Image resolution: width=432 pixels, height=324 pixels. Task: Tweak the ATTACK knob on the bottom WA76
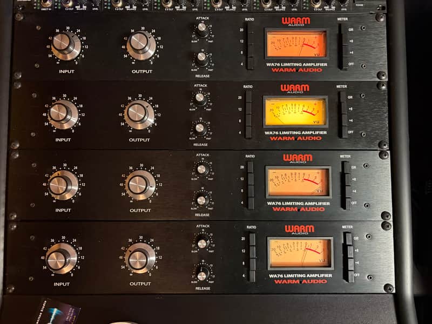click(202, 243)
